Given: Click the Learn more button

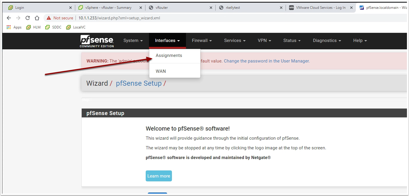Looking at the screenshot, I should click(x=159, y=176).
